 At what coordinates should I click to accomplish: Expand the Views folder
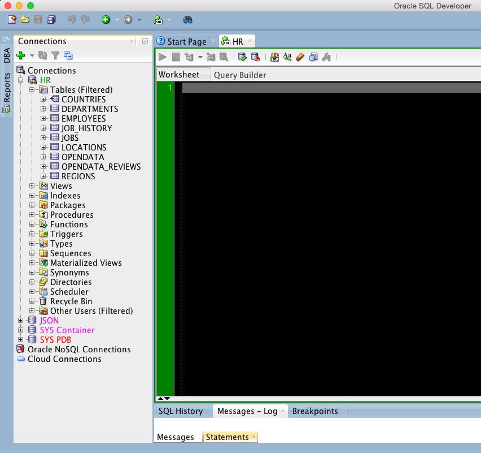tap(32, 186)
